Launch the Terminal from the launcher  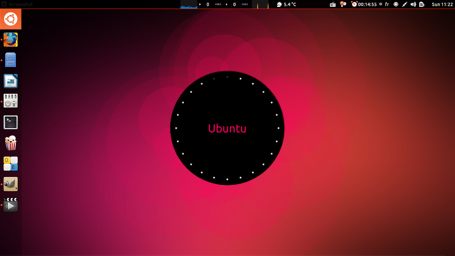(10, 122)
